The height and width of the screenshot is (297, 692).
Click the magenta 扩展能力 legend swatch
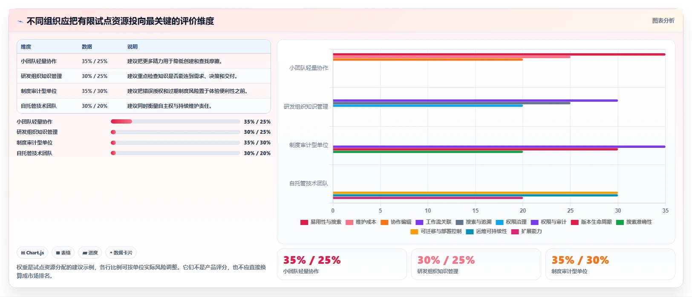[515, 231]
